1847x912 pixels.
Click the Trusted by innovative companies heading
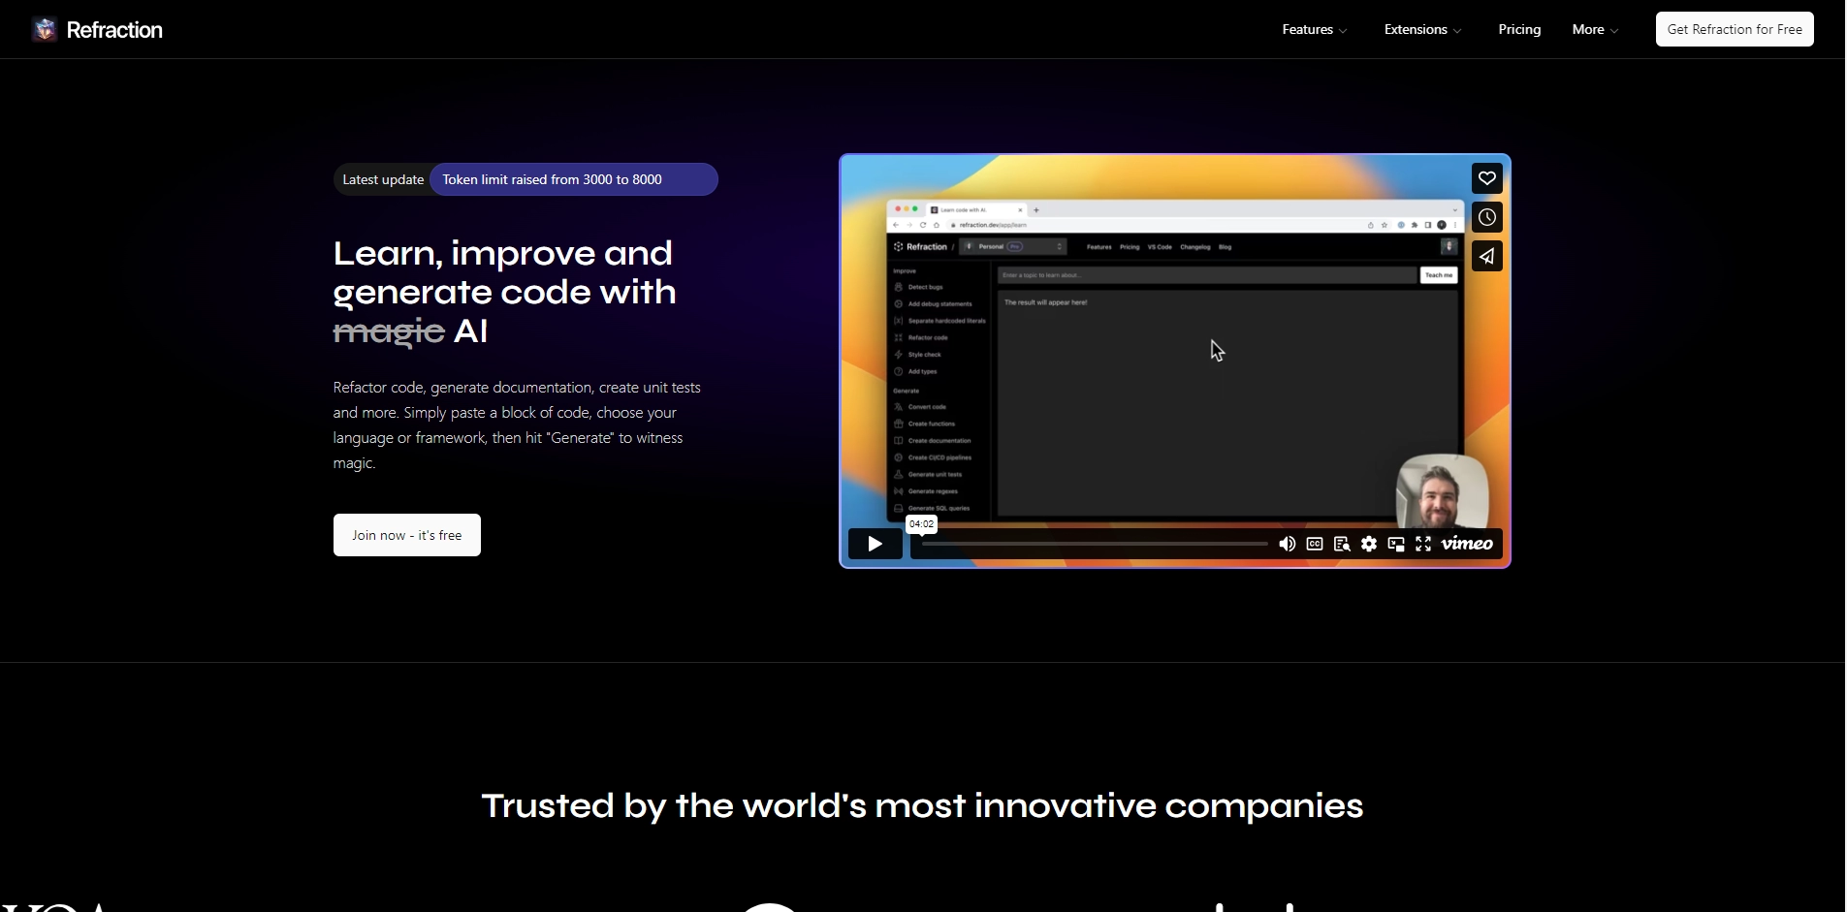922,805
